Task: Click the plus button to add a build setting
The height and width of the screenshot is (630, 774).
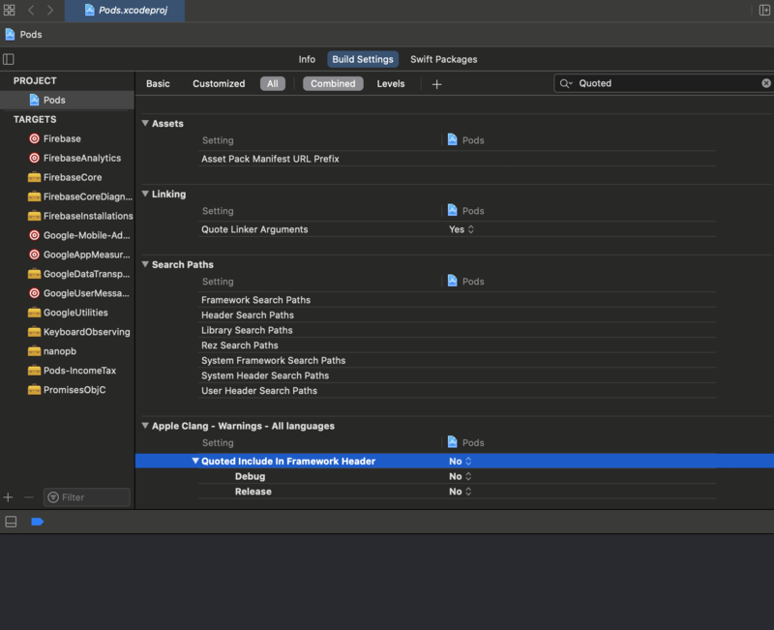Action: (436, 83)
